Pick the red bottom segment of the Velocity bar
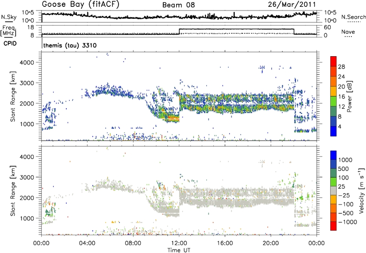The image size is (366, 253). pos(334,226)
